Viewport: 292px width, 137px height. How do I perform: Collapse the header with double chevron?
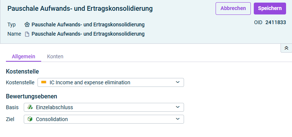pos(286,48)
